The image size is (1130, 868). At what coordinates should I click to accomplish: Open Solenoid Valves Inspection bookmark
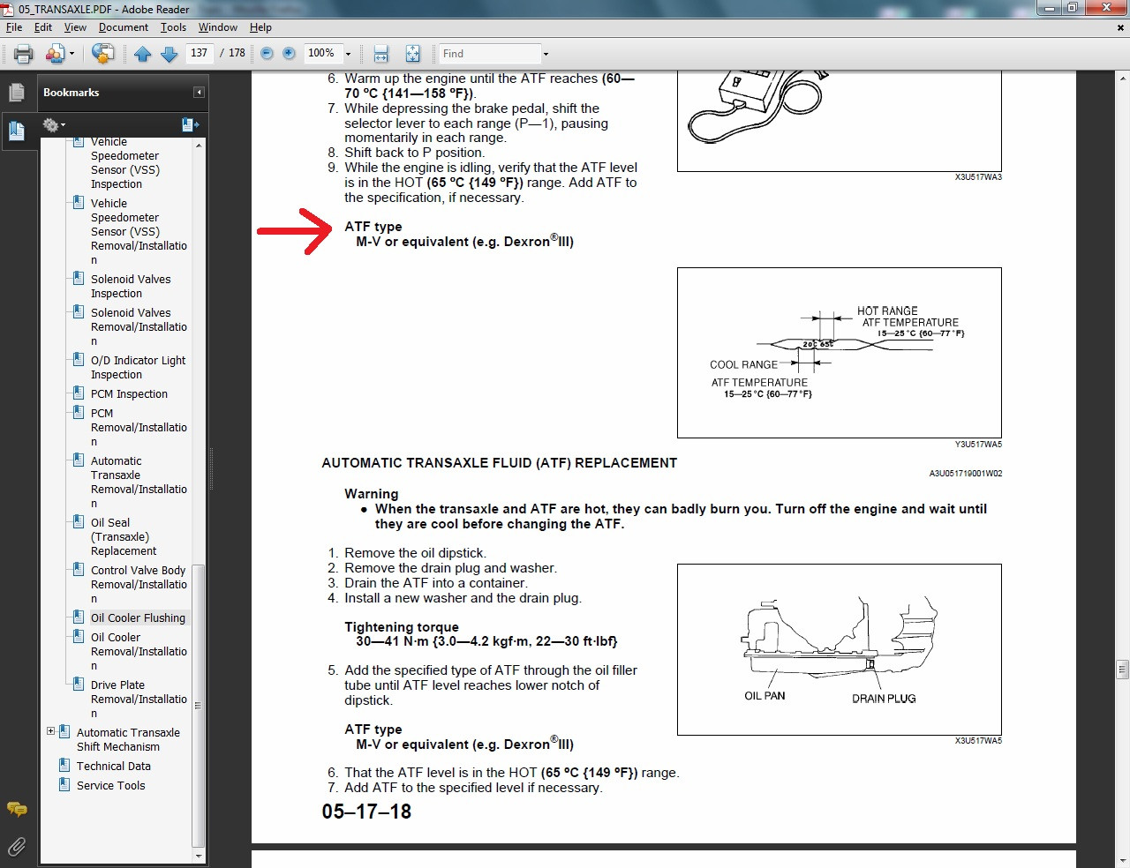(131, 286)
